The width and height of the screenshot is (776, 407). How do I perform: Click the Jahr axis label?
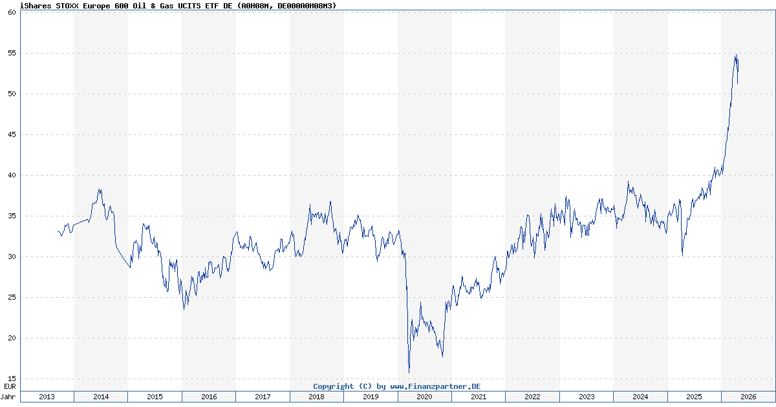click(x=9, y=397)
